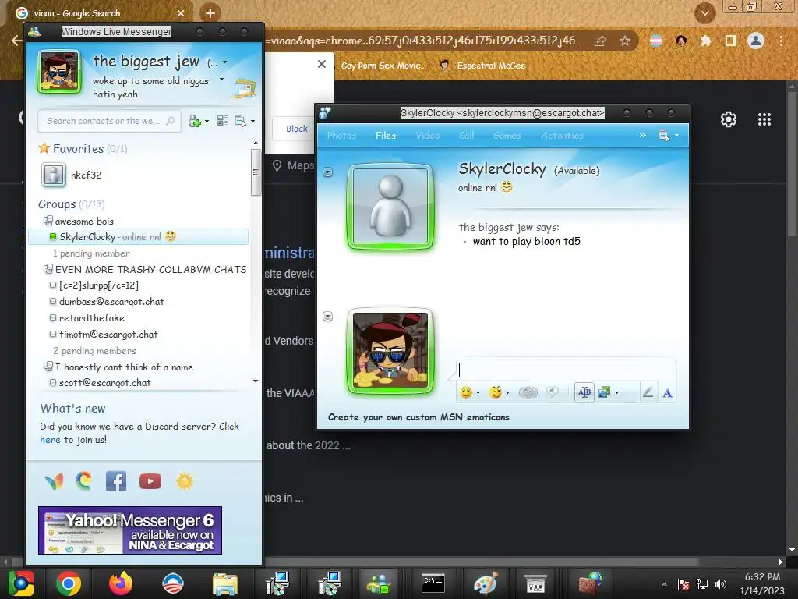Collapse SkylerClocky's display picture in chat
798x599 pixels.
coord(328,172)
